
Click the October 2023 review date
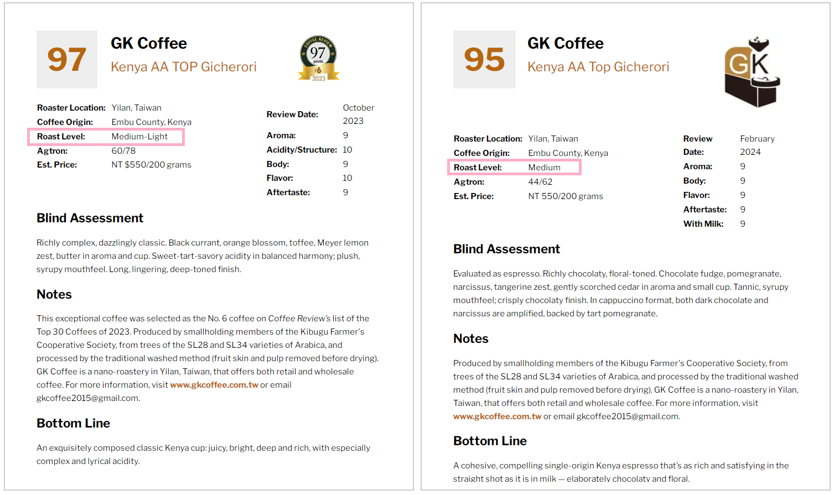(359, 114)
